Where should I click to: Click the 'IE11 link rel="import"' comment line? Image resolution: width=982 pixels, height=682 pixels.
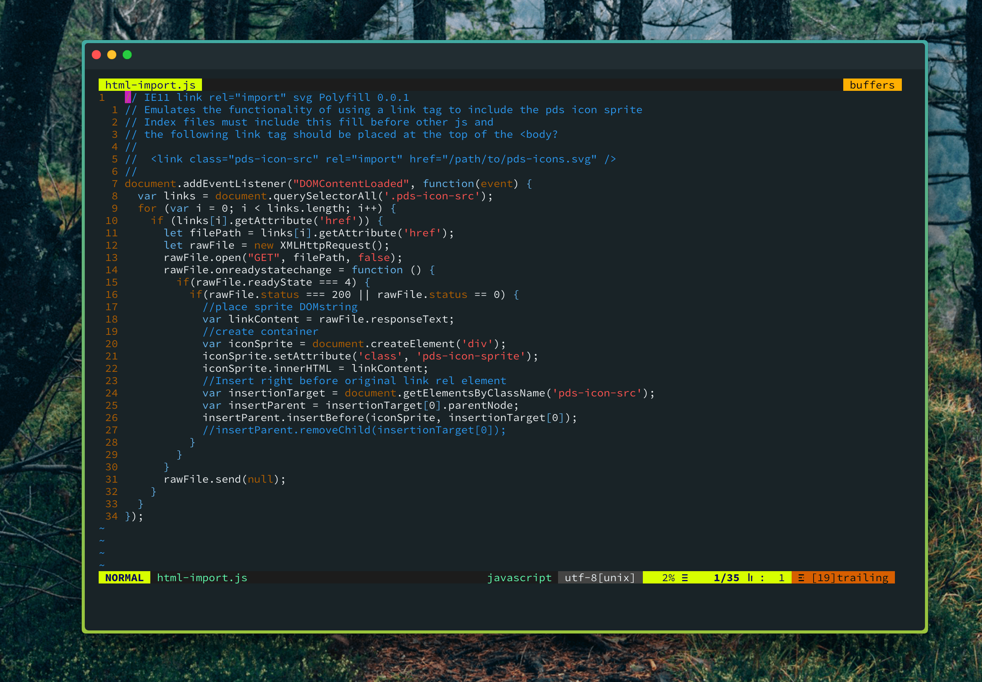pyautogui.click(x=267, y=97)
